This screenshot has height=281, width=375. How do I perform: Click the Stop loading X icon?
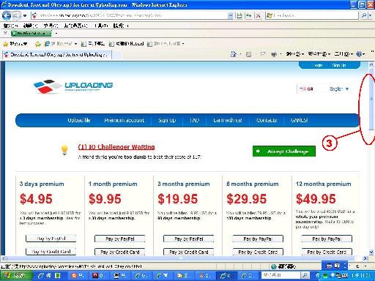point(258,15)
